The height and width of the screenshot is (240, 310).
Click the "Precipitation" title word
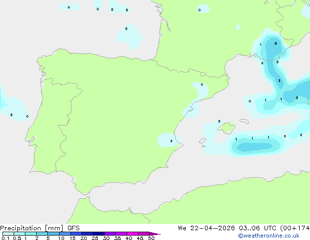tap(21, 228)
